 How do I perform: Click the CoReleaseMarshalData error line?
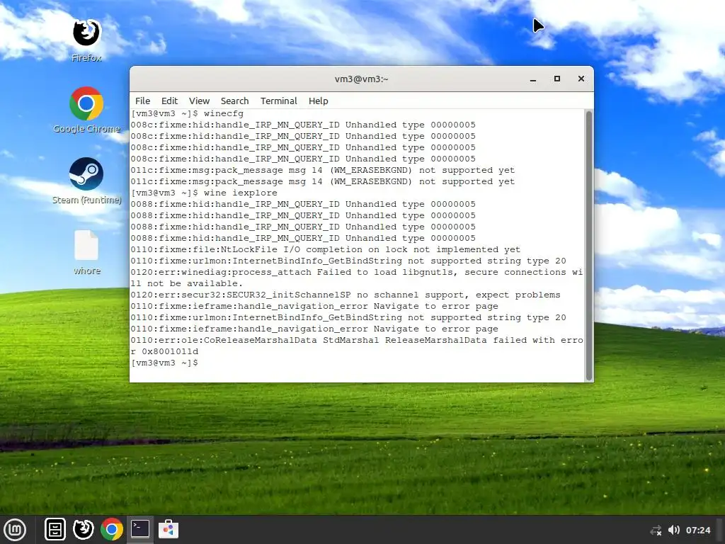pyautogui.click(x=357, y=346)
